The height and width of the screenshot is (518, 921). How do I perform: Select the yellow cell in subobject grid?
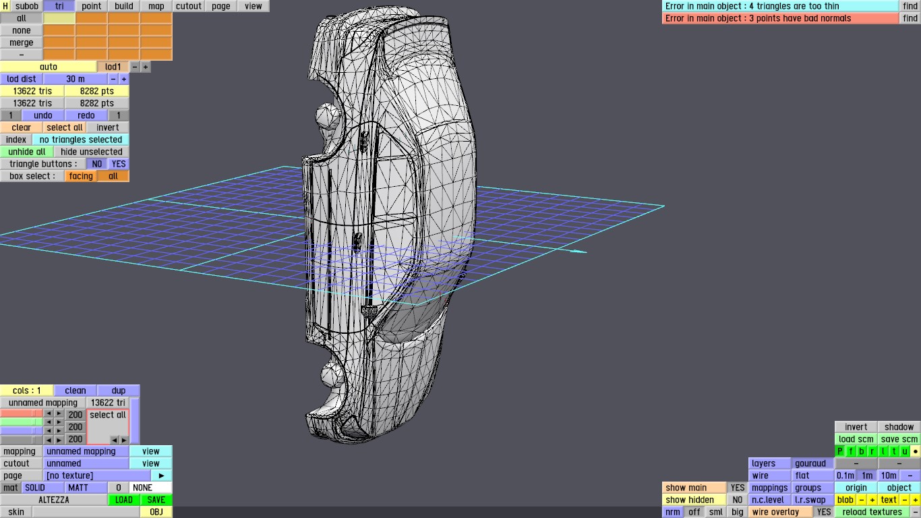click(x=59, y=18)
